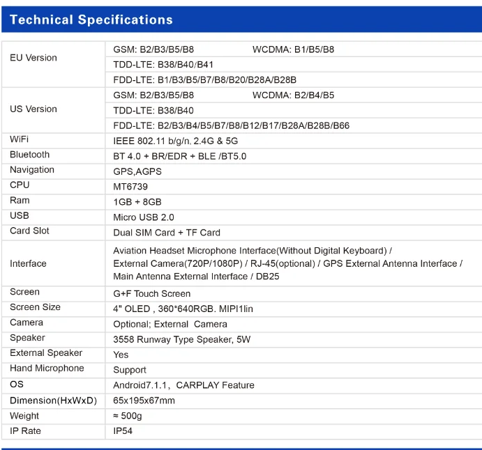Click 'FDD-LTE: B1/B3/B5/B7/B8/B20/B28A/B28B' cell
482x450 pixels.
[204, 80]
